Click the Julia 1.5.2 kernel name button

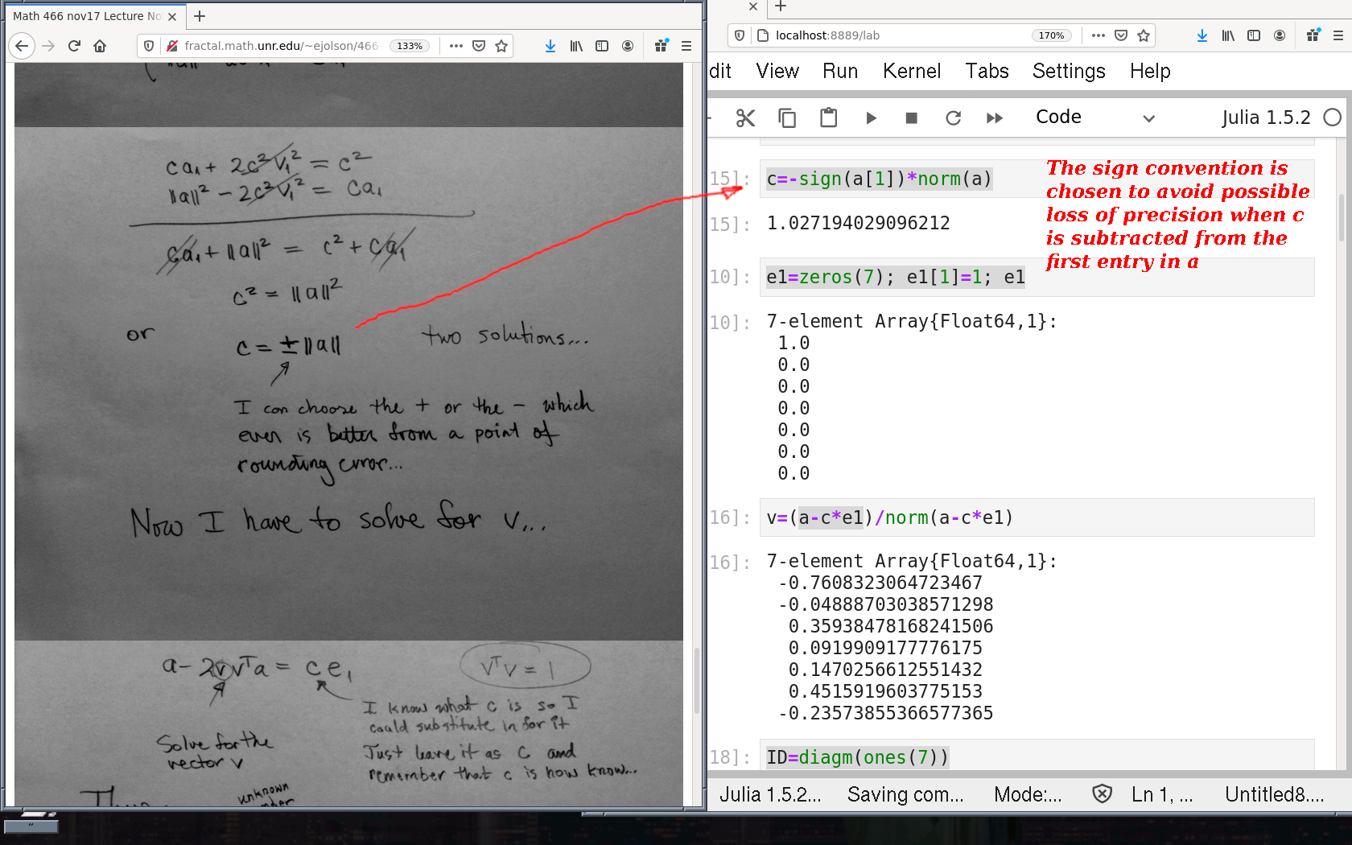pos(1265,117)
